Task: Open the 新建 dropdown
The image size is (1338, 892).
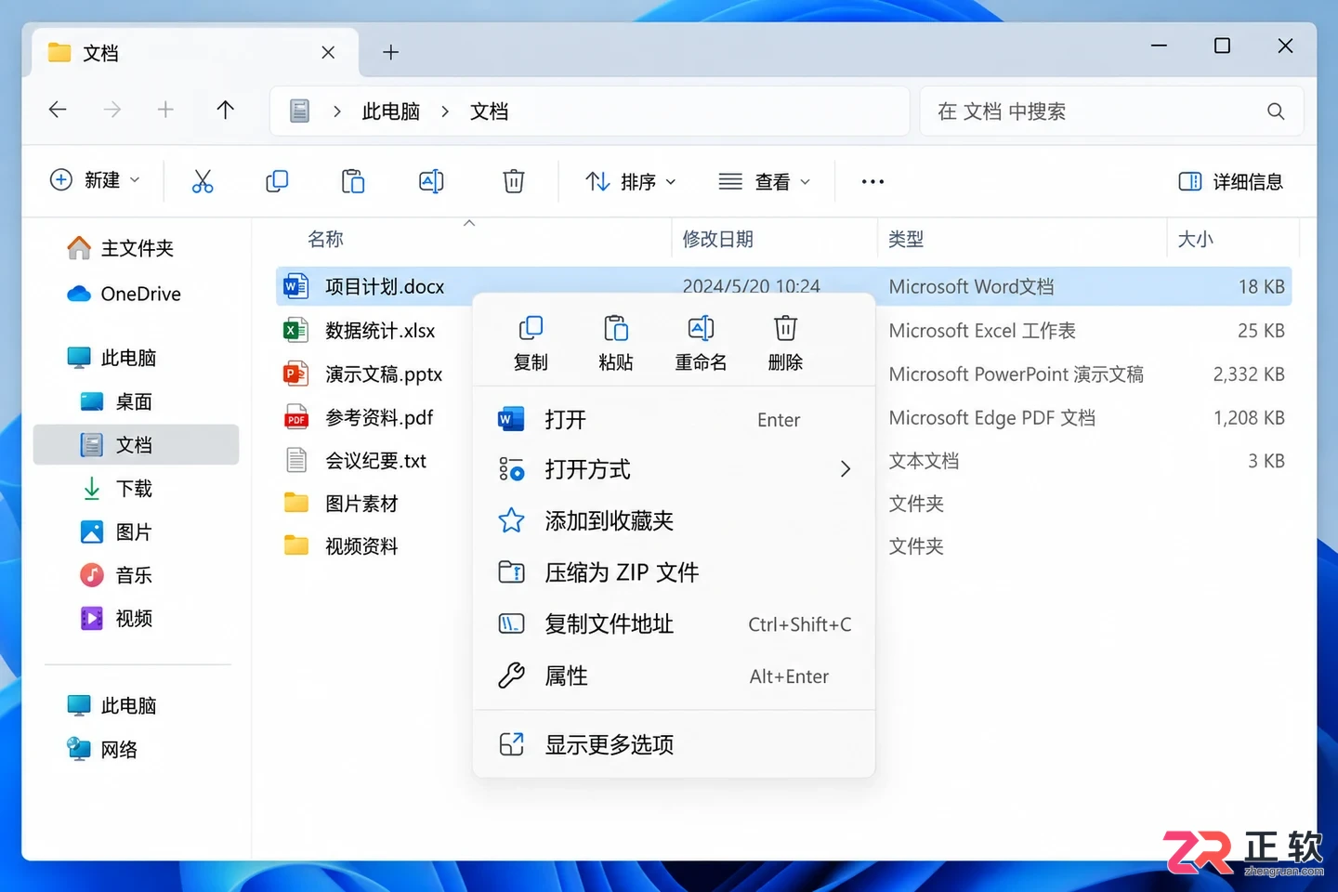Action: (x=95, y=180)
